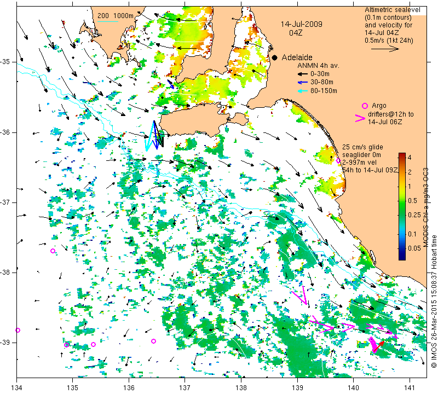Viewport: 438px width, 394px height.
Task: Click the 0.25 value on the color bar scale
Action: [414, 215]
